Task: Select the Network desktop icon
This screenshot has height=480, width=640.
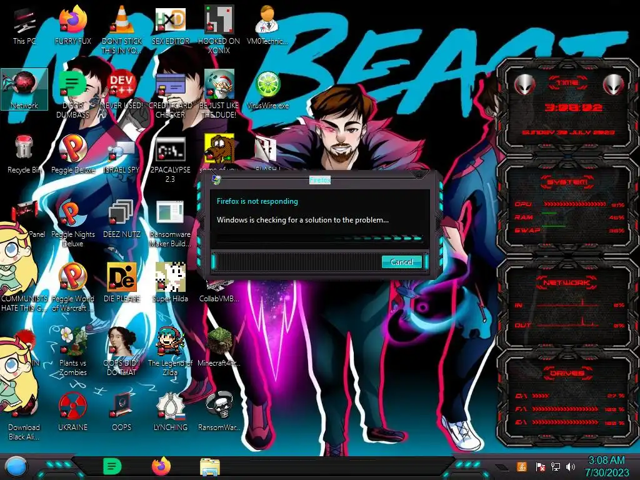Action: [24, 90]
